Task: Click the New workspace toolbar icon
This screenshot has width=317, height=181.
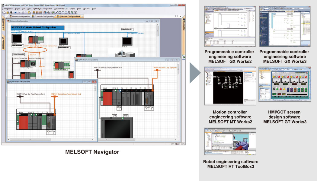Action: 5,12
